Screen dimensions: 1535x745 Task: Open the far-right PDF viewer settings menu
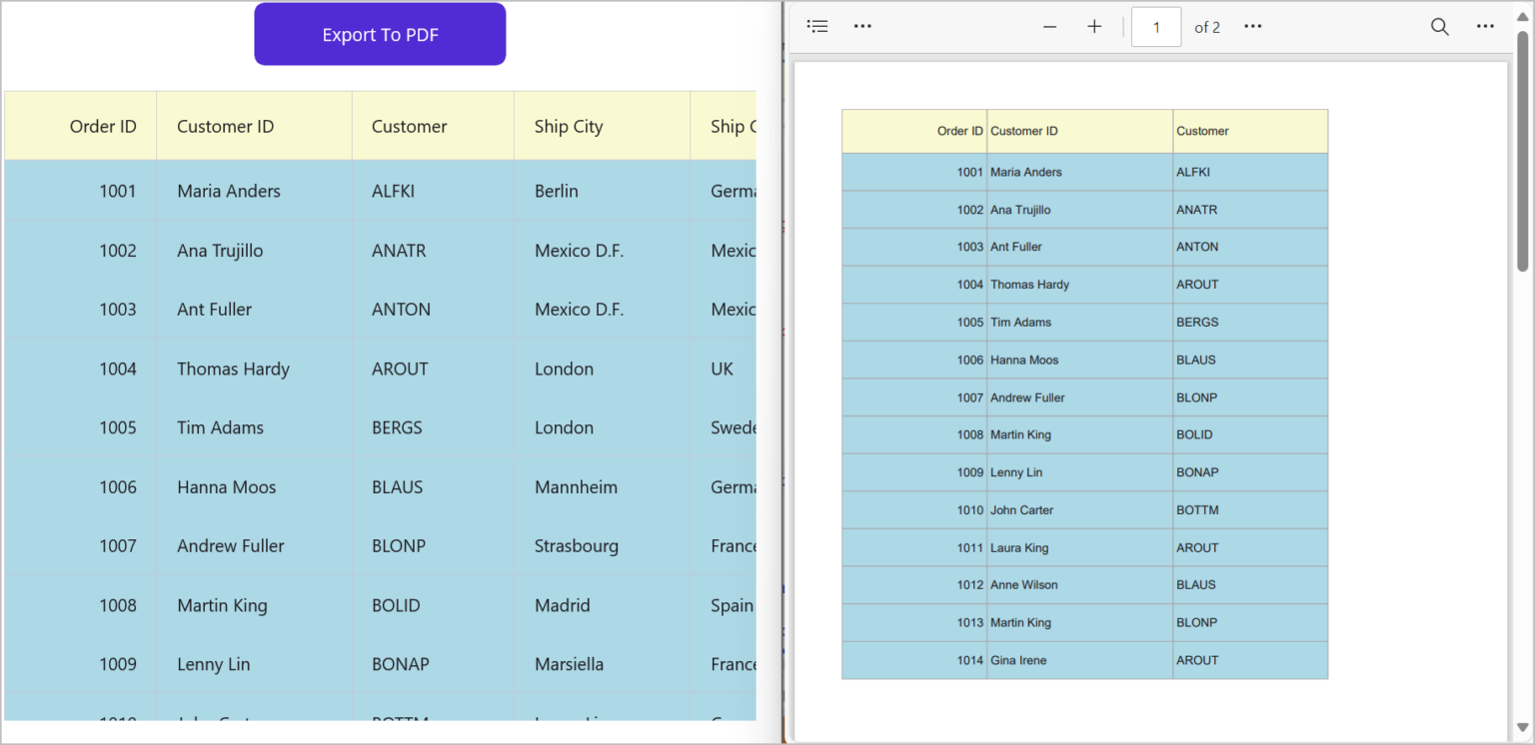(x=1485, y=26)
